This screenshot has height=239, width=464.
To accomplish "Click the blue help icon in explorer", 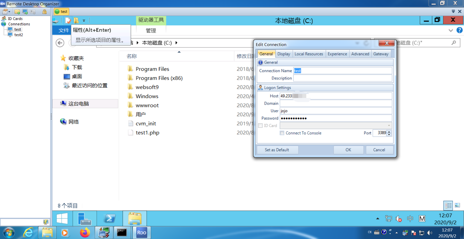I will click(x=459, y=30).
